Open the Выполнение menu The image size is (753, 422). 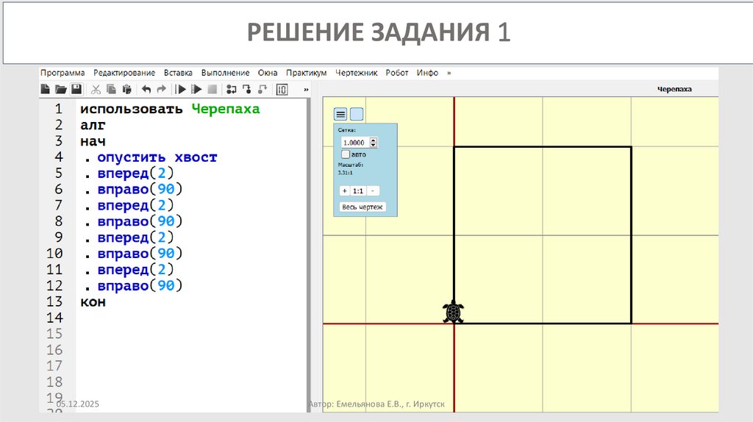(x=225, y=73)
